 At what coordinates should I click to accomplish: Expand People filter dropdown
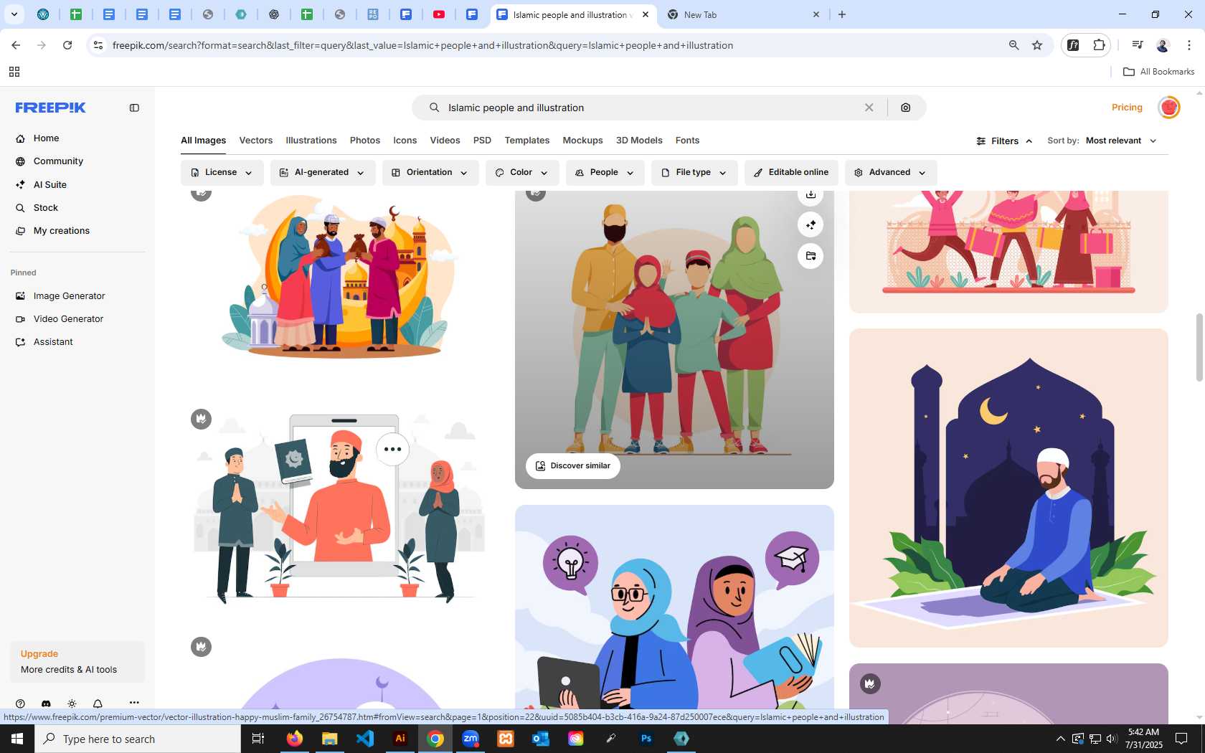[x=605, y=173]
